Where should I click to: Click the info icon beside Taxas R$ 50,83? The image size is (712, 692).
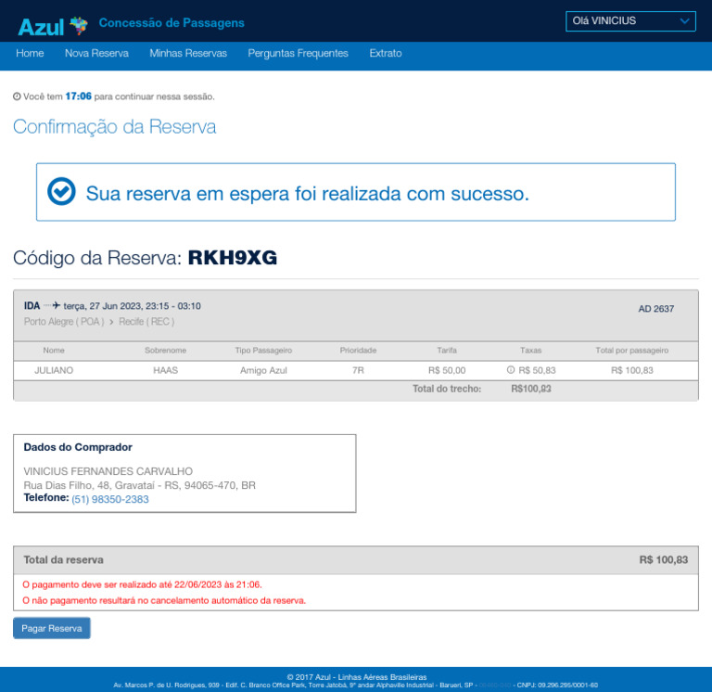(511, 370)
